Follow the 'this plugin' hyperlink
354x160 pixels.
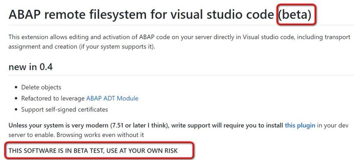[x=300, y=125]
